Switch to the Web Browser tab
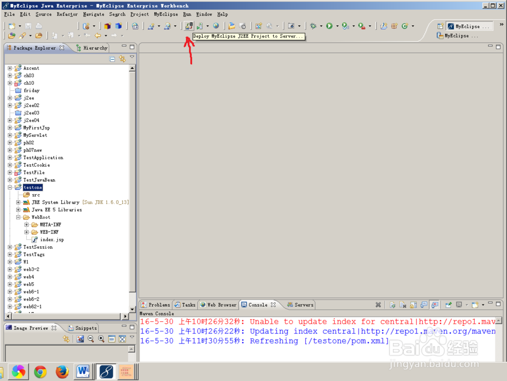The image size is (507, 381). 218,304
